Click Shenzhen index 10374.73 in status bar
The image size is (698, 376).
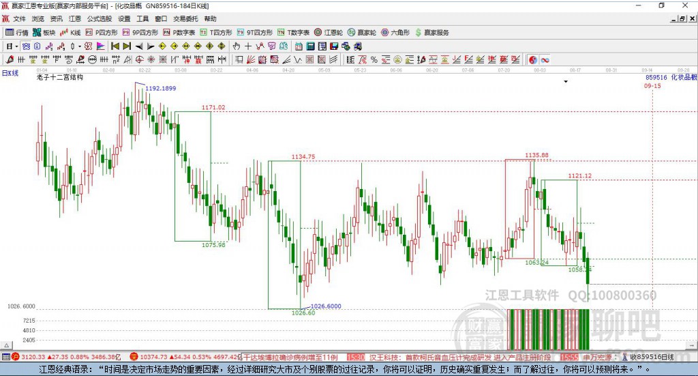(154, 357)
